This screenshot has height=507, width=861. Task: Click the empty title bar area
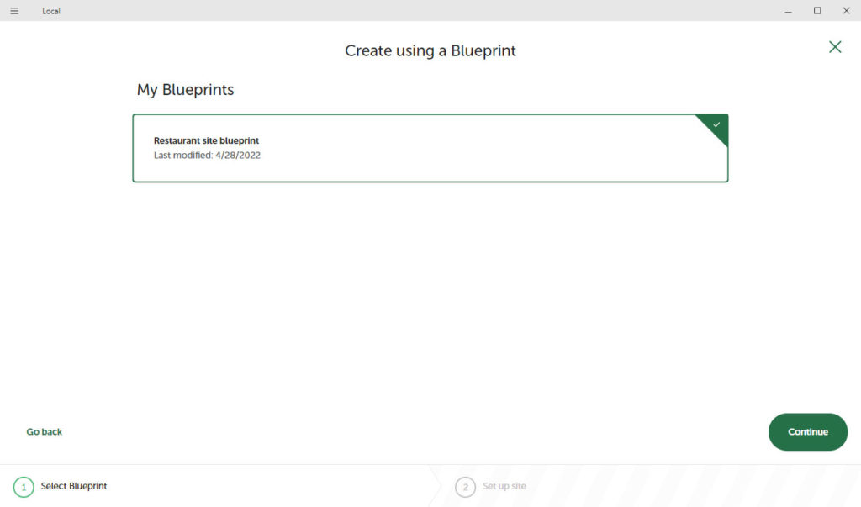point(420,11)
